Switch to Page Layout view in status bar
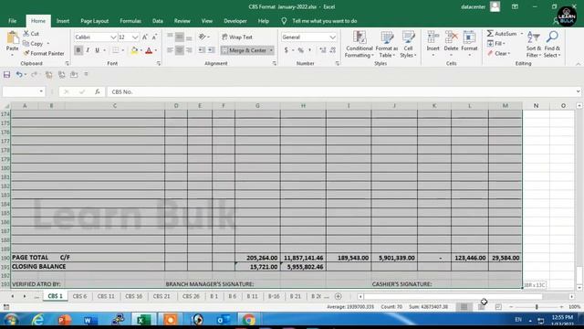Image resolution: width=584 pixels, height=329 pixels. (481, 307)
